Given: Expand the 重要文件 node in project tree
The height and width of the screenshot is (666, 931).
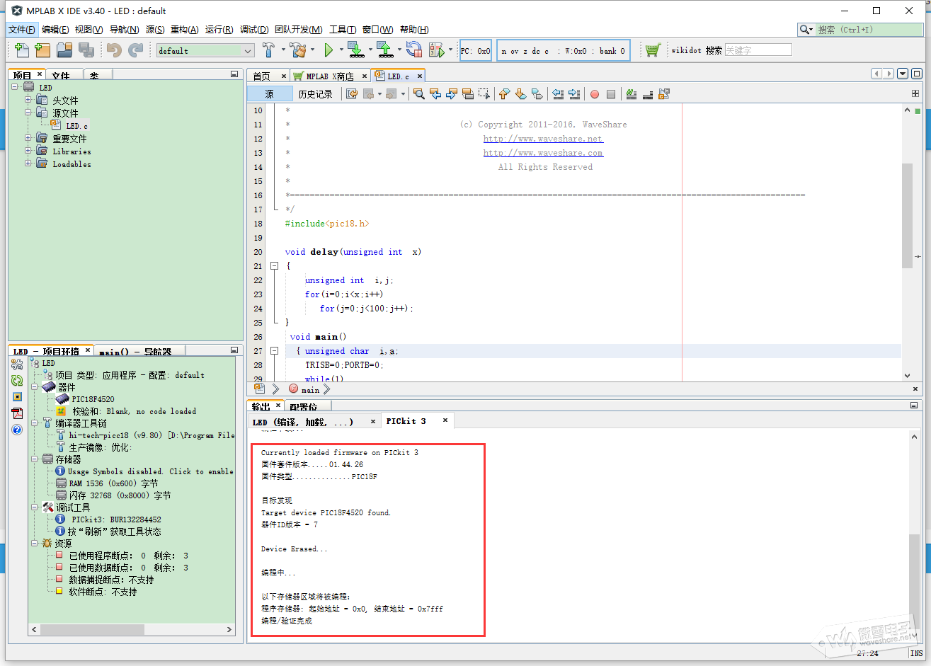Looking at the screenshot, I should pyautogui.click(x=28, y=138).
